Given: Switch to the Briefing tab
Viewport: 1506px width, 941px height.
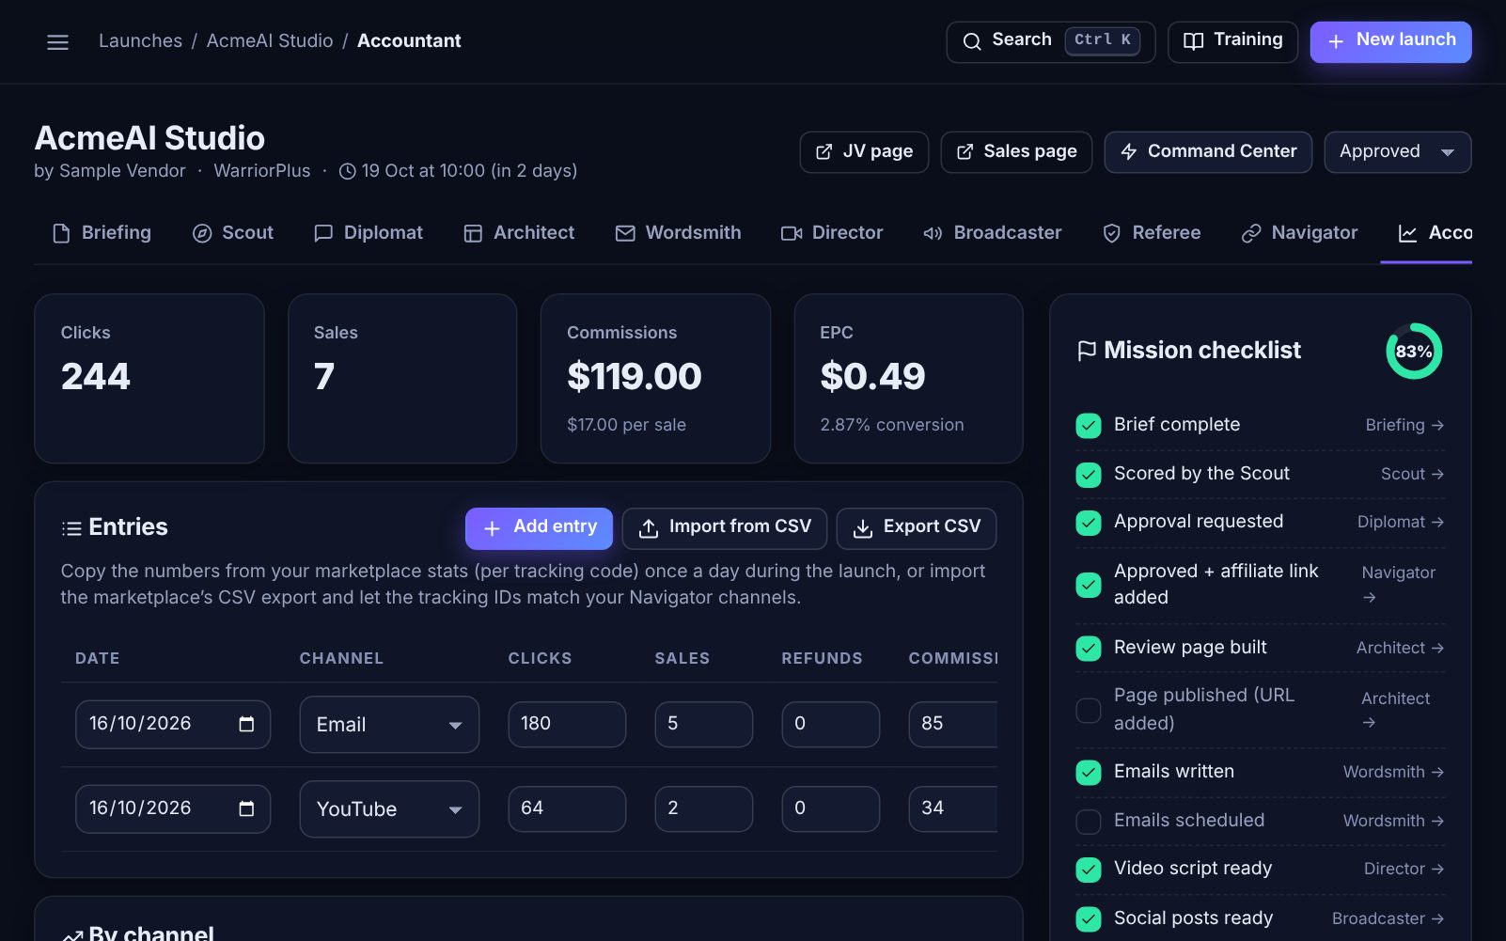Looking at the screenshot, I should pos(102,233).
